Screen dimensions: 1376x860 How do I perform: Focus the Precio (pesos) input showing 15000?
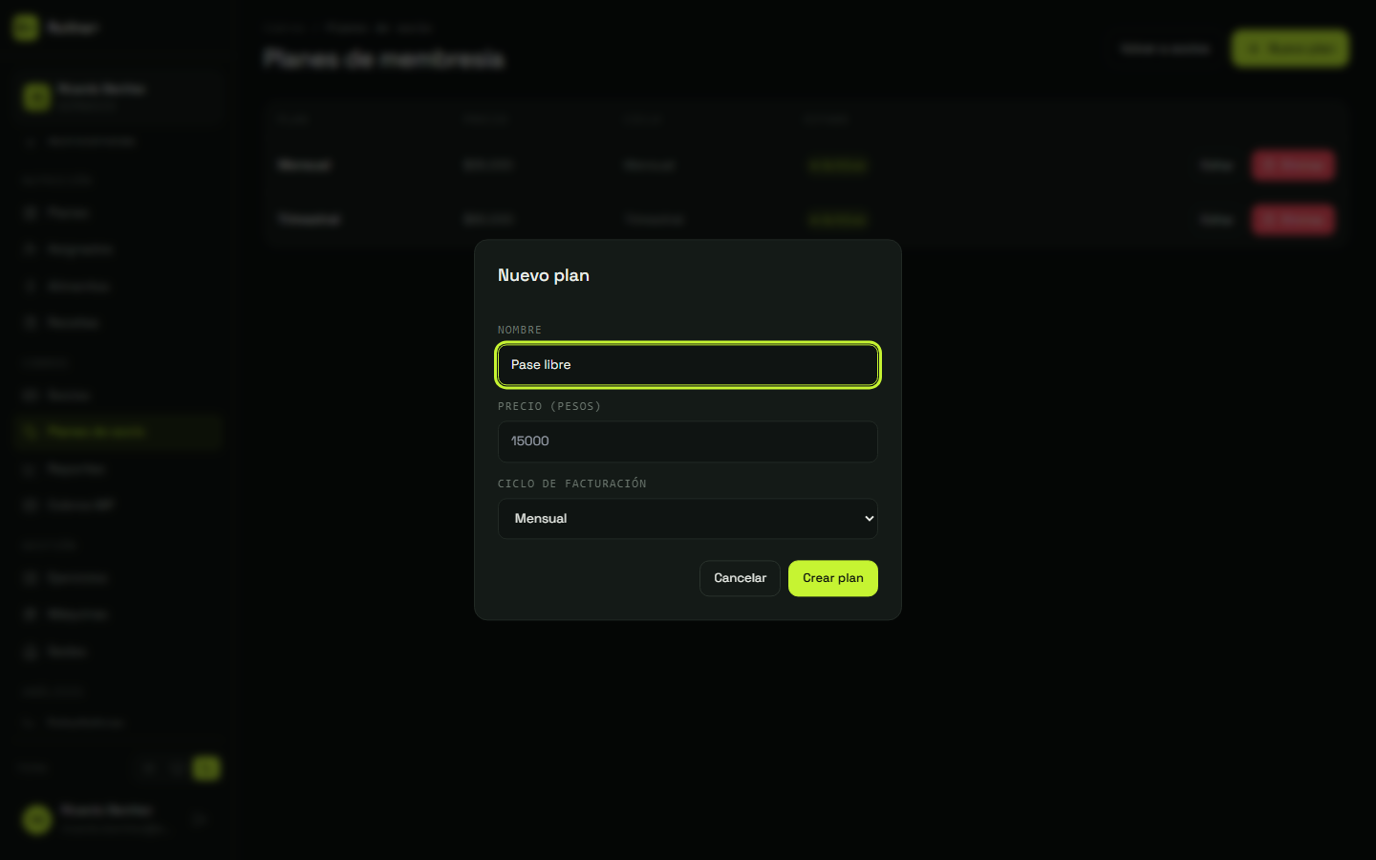(687, 441)
